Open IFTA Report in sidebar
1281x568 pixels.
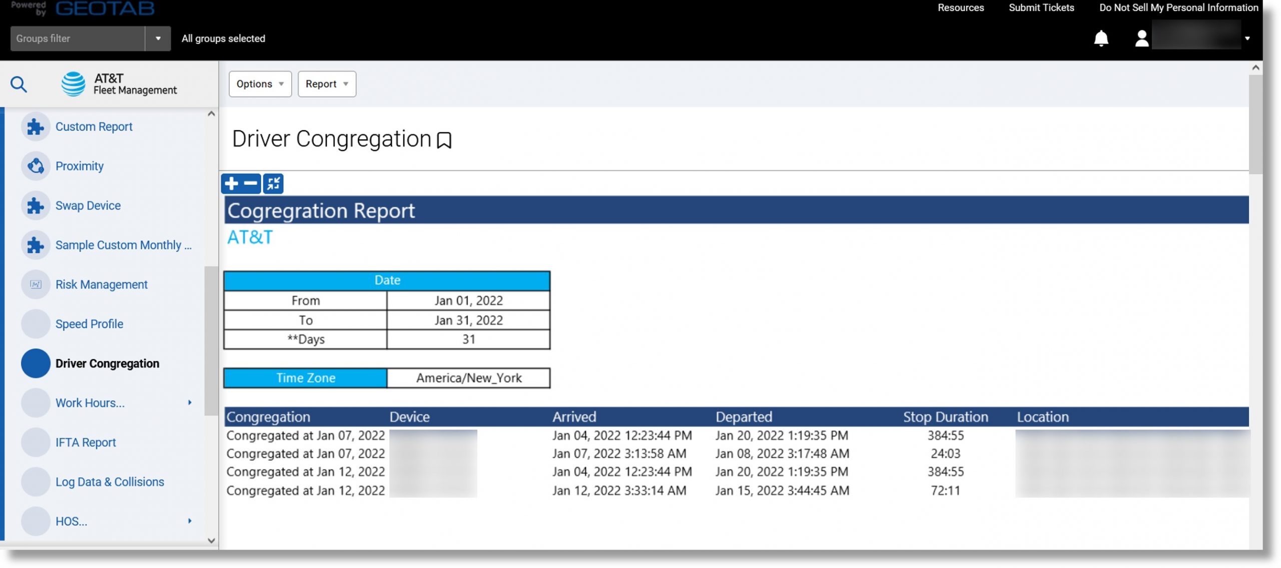(86, 443)
